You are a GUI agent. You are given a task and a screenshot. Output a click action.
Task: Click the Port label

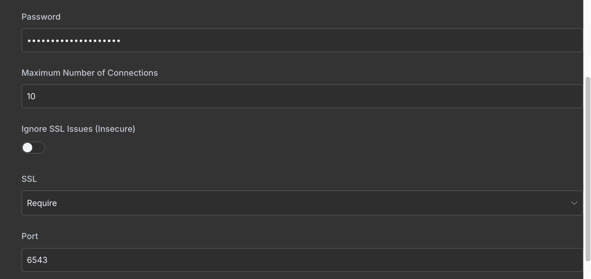tap(30, 236)
